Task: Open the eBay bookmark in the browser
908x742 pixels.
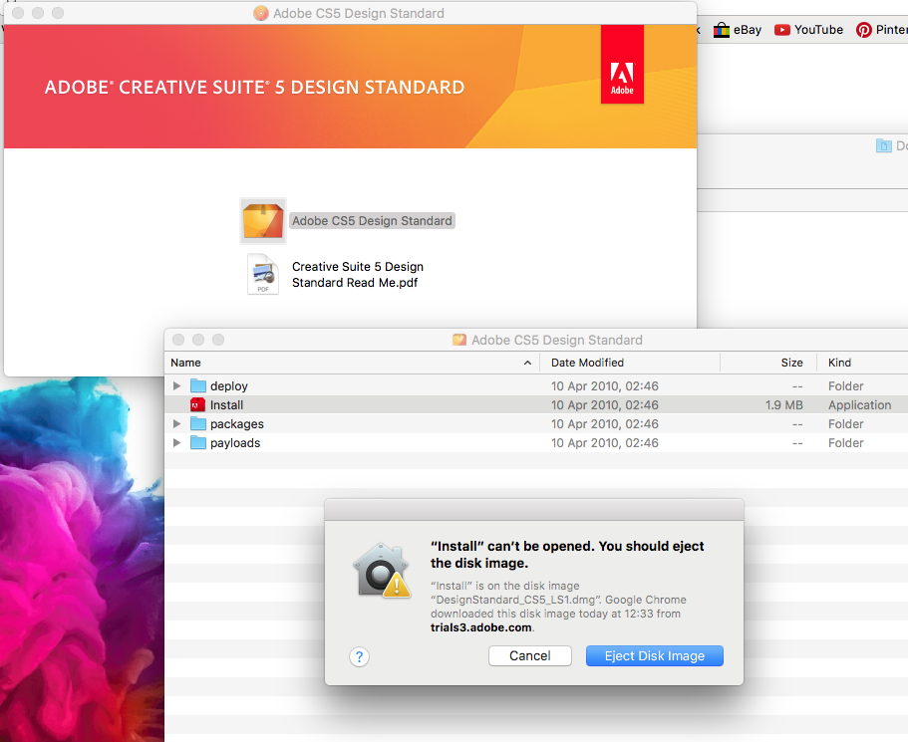Action: click(x=738, y=30)
